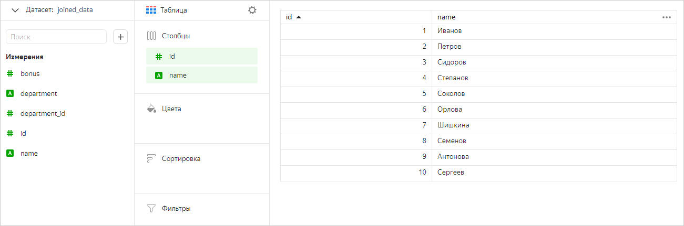Click the table cell containing Сидоров
Viewport: 684px width, 226px height.
pos(452,62)
